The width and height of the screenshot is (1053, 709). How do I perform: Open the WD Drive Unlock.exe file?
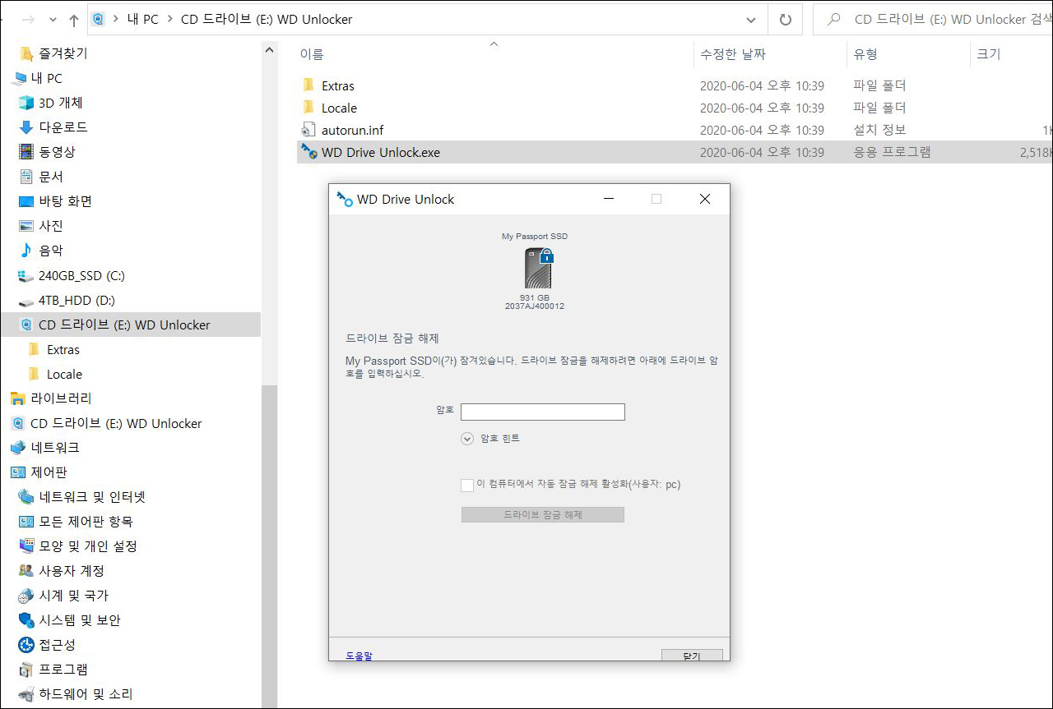(380, 152)
